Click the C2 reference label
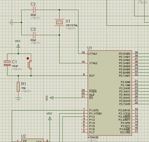 (33, 4)
